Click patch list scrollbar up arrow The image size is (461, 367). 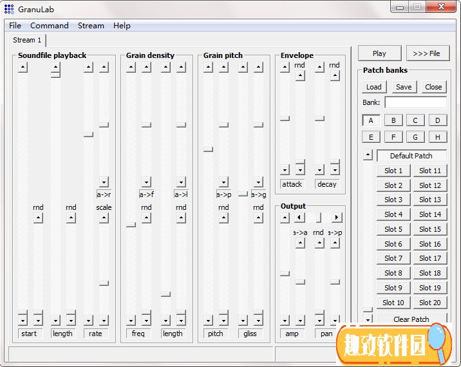[x=368, y=155]
